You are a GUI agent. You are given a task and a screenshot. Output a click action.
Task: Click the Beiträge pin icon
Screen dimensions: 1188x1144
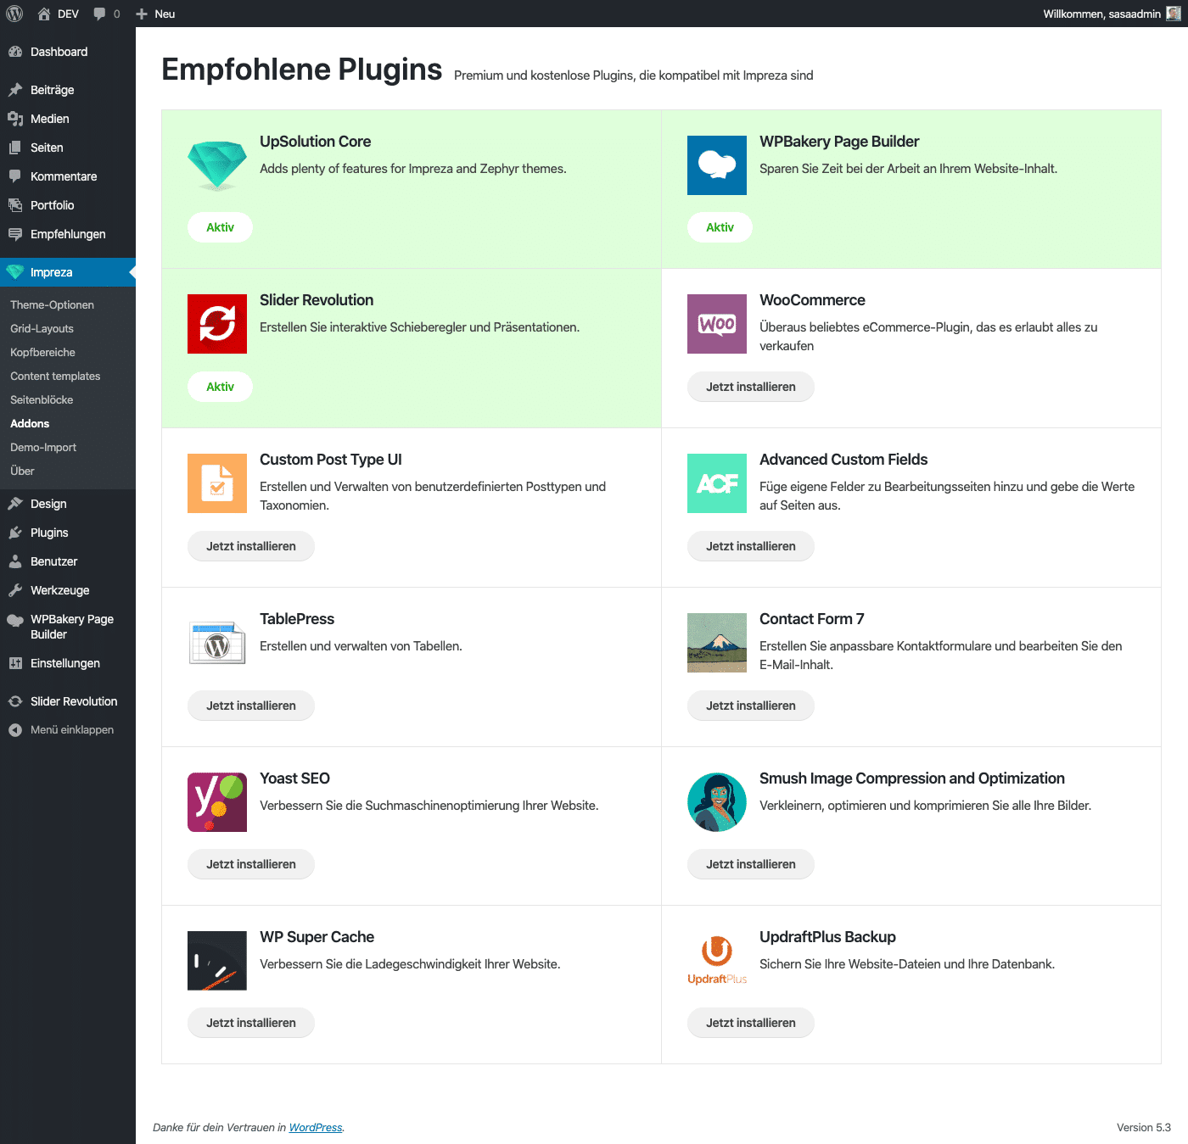[15, 90]
